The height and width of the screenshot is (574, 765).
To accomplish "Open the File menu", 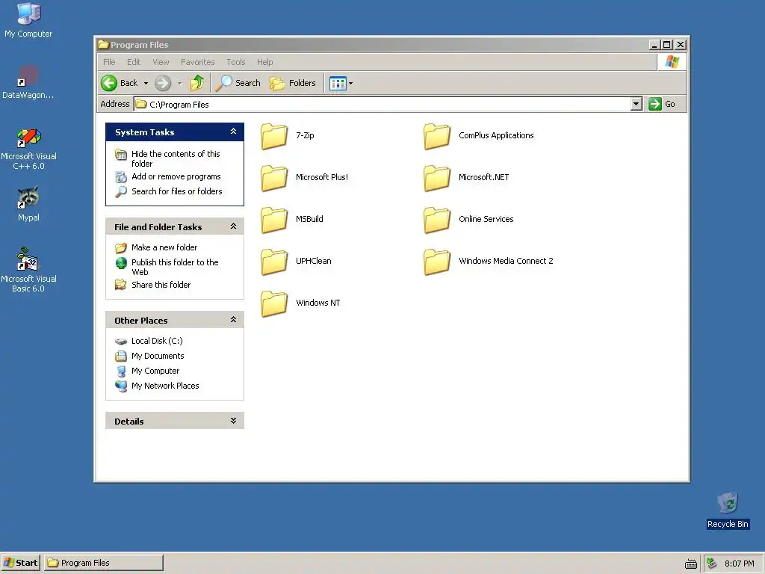I will (x=109, y=62).
